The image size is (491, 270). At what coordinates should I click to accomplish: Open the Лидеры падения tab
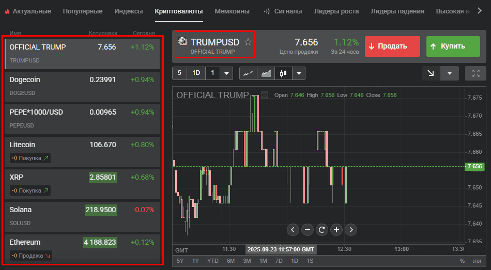click(397, 11)
